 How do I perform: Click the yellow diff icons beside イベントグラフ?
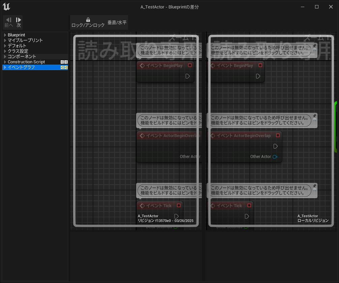click(x=64, y=67)
